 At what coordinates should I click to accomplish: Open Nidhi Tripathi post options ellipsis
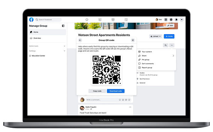tap(130, 107)
